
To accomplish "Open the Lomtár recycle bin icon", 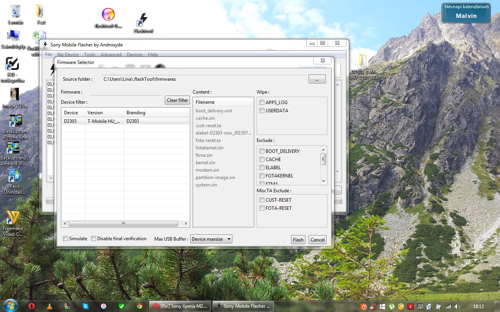I will pos(16,15).
